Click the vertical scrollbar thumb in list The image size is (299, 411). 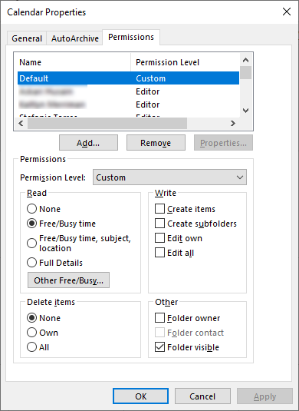(x=245, y=73)
